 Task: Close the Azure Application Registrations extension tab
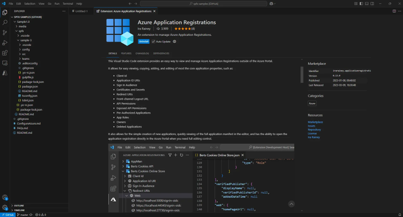(x=154, y=11)
